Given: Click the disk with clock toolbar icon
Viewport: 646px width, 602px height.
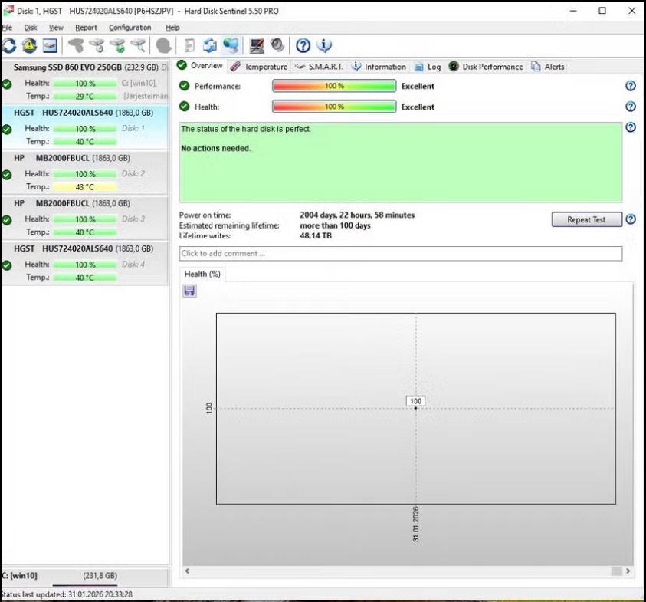Looking at the screenshot, I should tap(97, 45).
